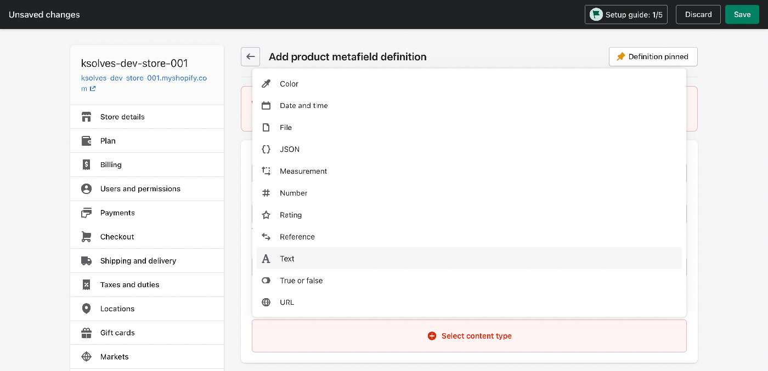Click the Payments cards icon
The image size is (768, 371).
(86, 213)
